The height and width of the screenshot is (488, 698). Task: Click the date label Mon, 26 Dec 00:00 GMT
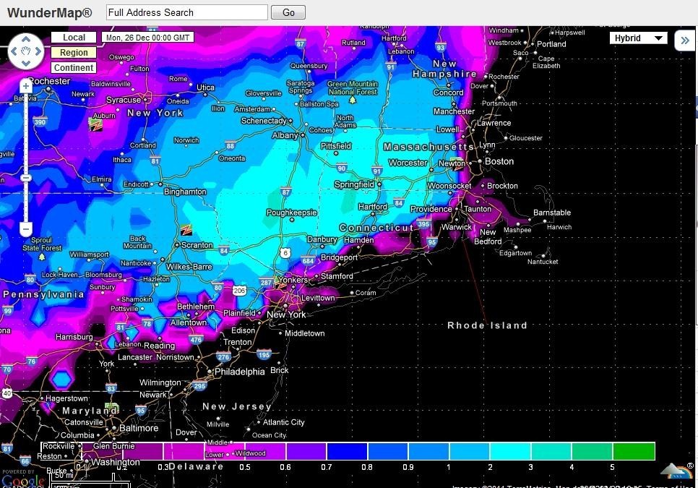click(x=148, y=38)
